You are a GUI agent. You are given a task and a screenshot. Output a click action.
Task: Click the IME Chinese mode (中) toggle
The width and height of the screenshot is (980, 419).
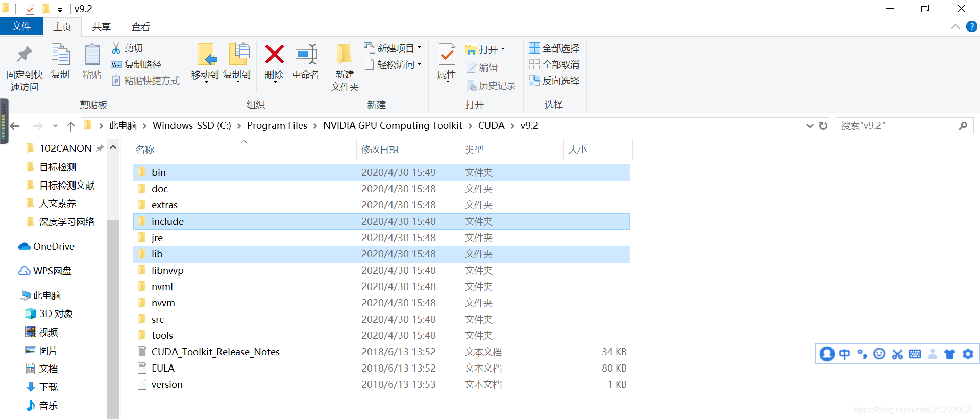[x=845, y=354]
